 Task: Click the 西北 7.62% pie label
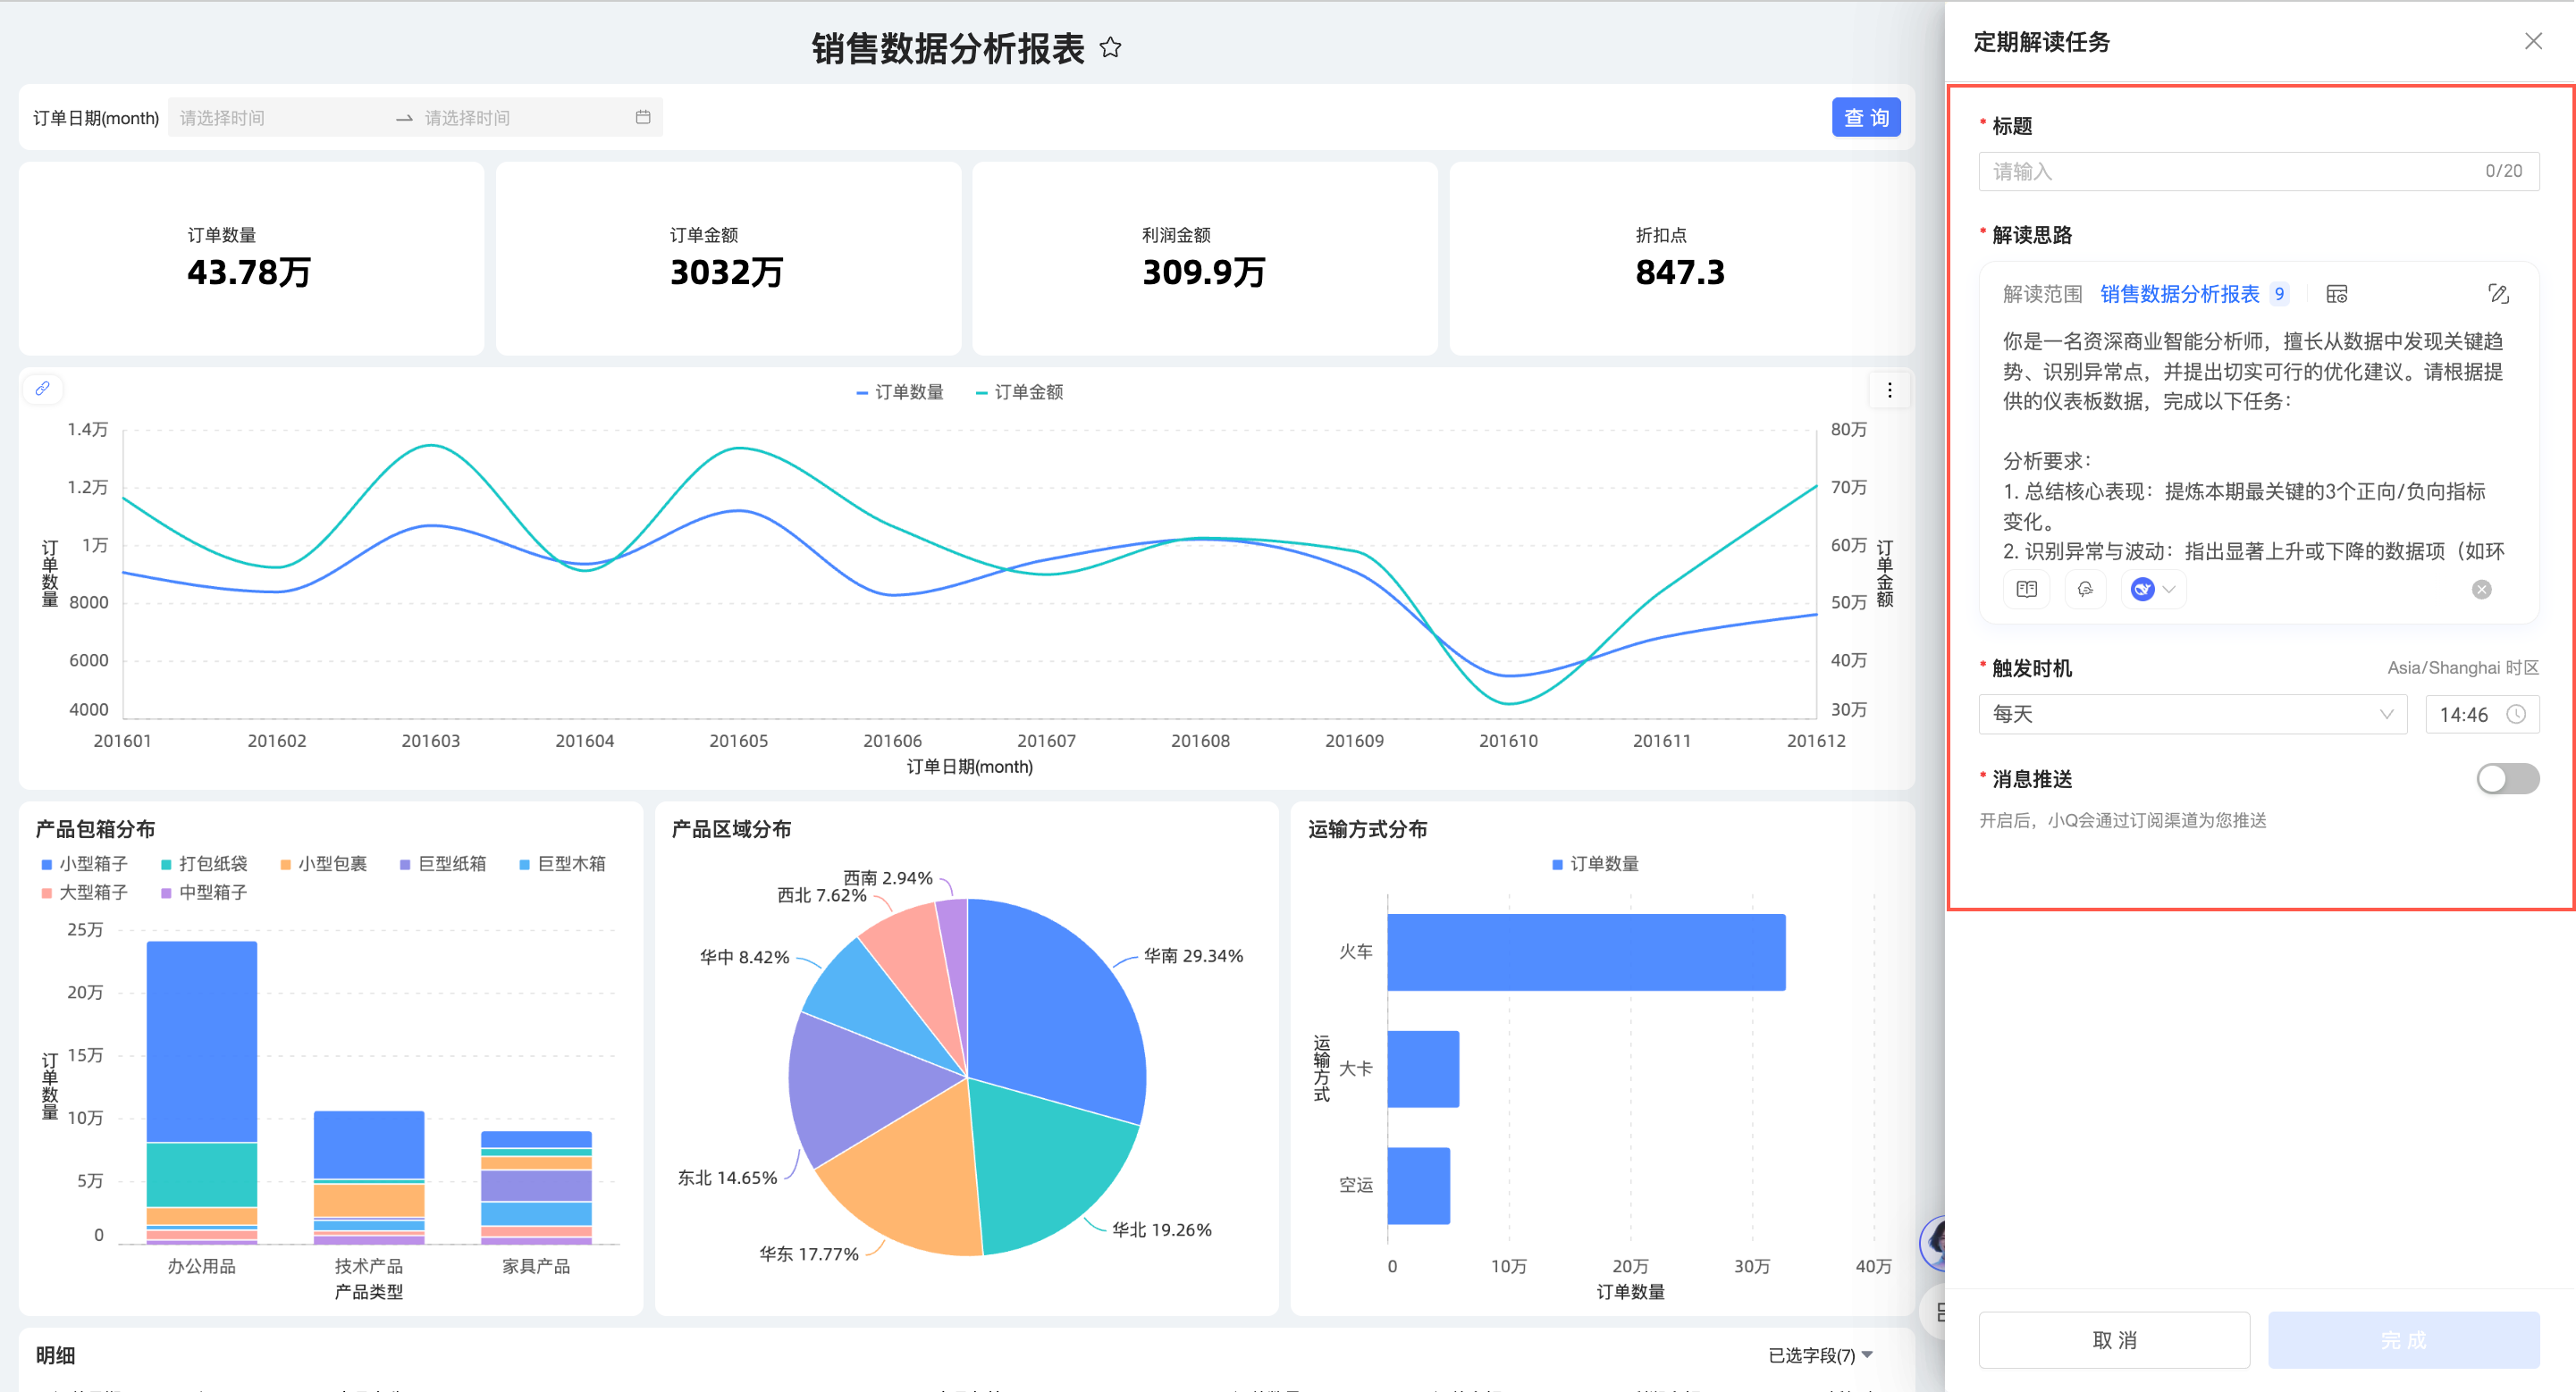click(x=822, y=895)
